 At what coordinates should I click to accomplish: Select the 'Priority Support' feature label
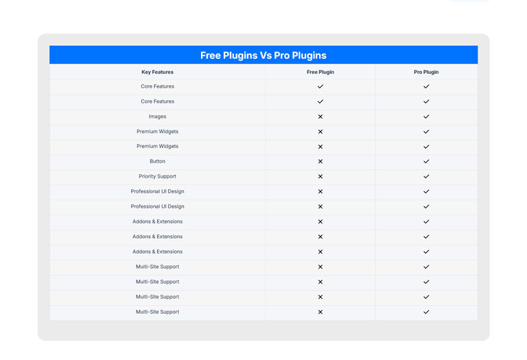pos(157,176)
